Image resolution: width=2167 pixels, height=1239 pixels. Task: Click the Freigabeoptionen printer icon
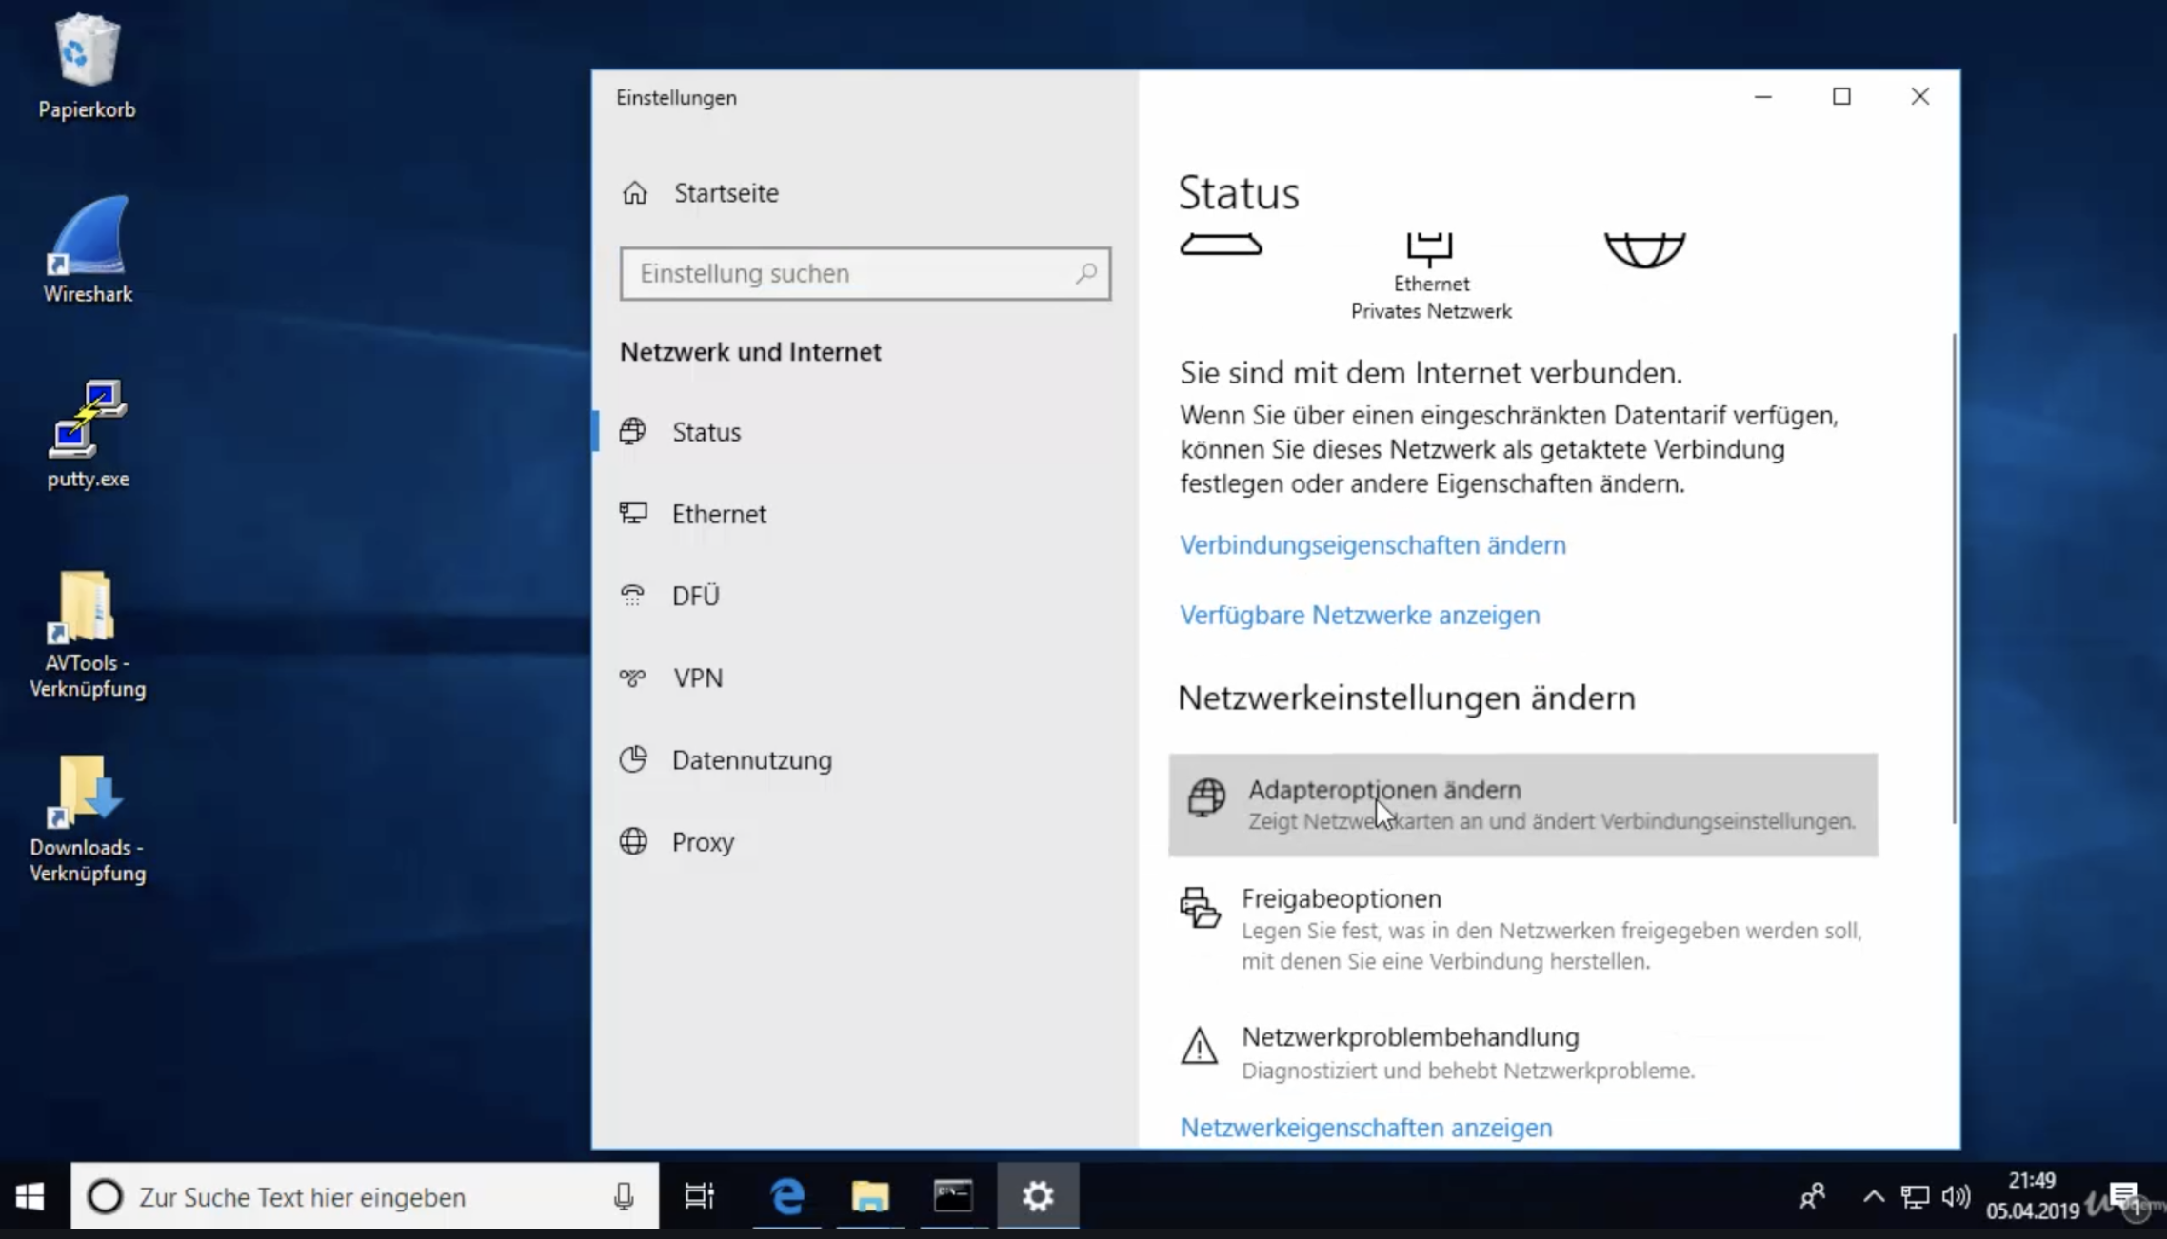pyautogui.click(x=1200, y=907)
